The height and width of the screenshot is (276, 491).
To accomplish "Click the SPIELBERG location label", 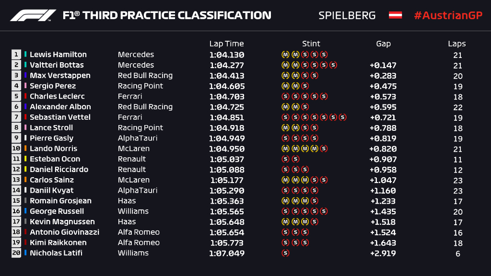I will click(347, 15).
